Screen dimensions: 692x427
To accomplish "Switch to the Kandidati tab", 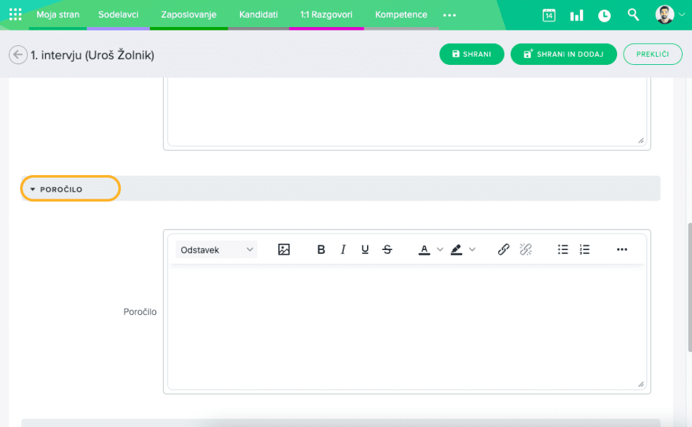I will tap(258, 14).
